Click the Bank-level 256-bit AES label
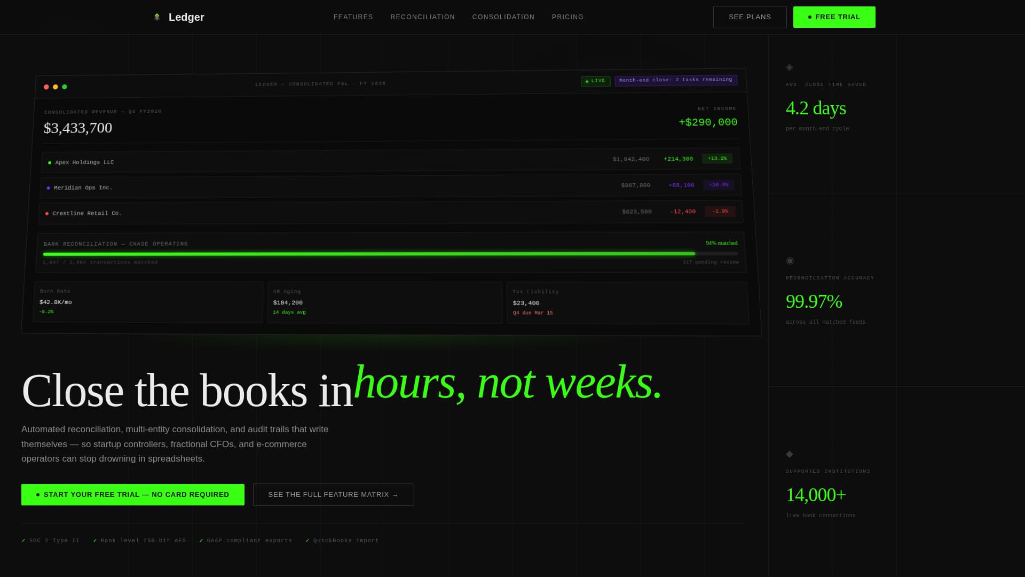Viewport: 1025px width, 577px height. pos(144,541)
